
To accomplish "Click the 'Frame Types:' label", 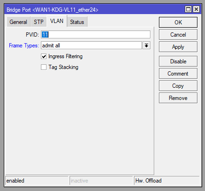I will tap(24, 46).
